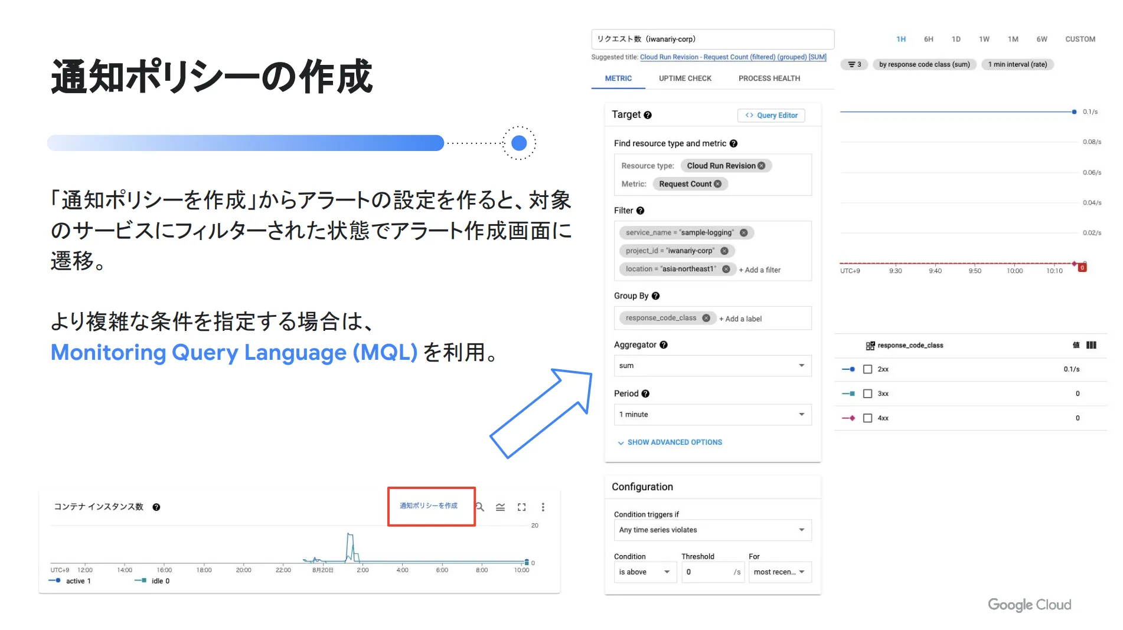Open the Condition is above dropdown

[x=645, y=572]
